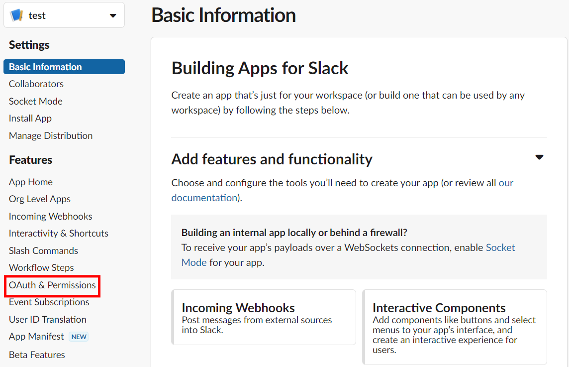The image size is (569, 367).
Task: Click the test app notebook icon
Action: click(17, 15)
